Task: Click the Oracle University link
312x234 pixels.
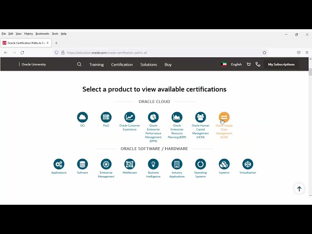Action: 34,64
